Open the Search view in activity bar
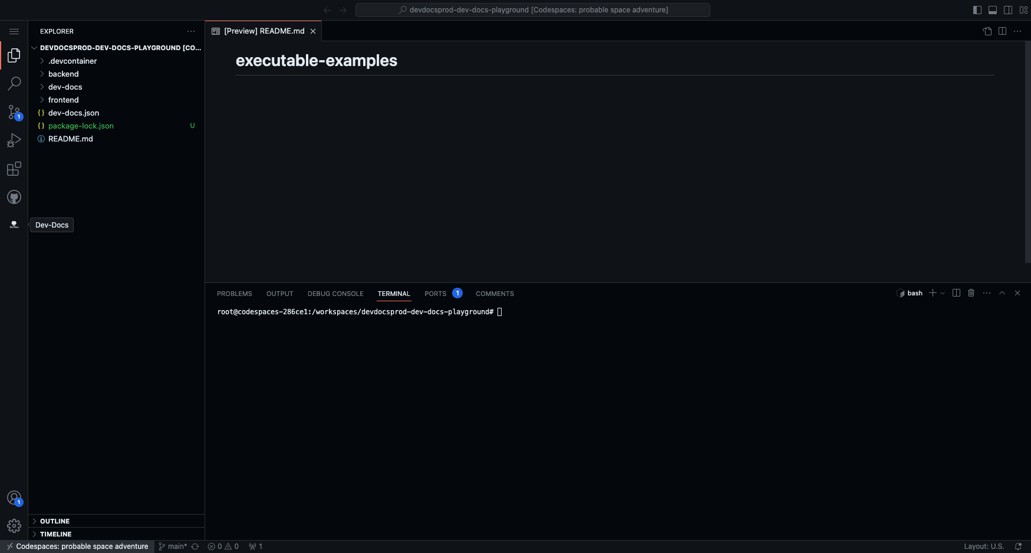 click(14, 84)
